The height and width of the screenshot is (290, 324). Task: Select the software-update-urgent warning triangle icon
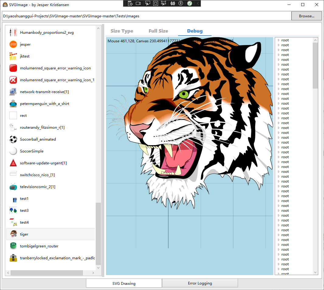13,163
